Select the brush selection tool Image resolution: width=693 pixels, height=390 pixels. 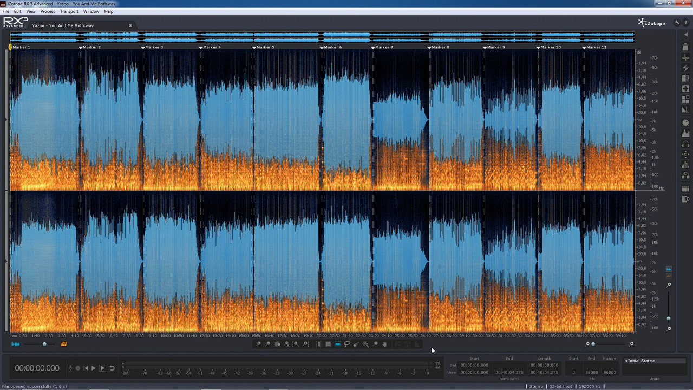point(356,344)
